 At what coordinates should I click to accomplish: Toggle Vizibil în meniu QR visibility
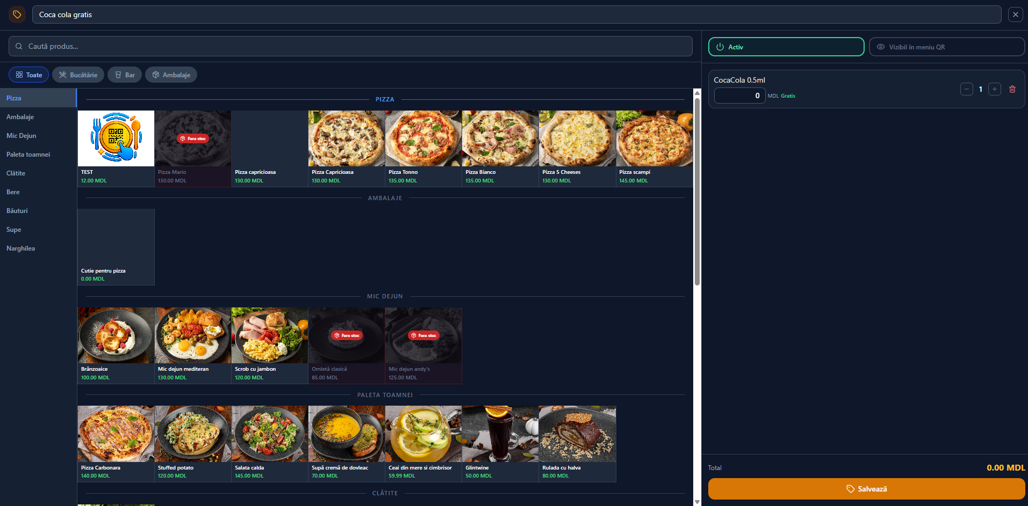(x=946, y=47)
